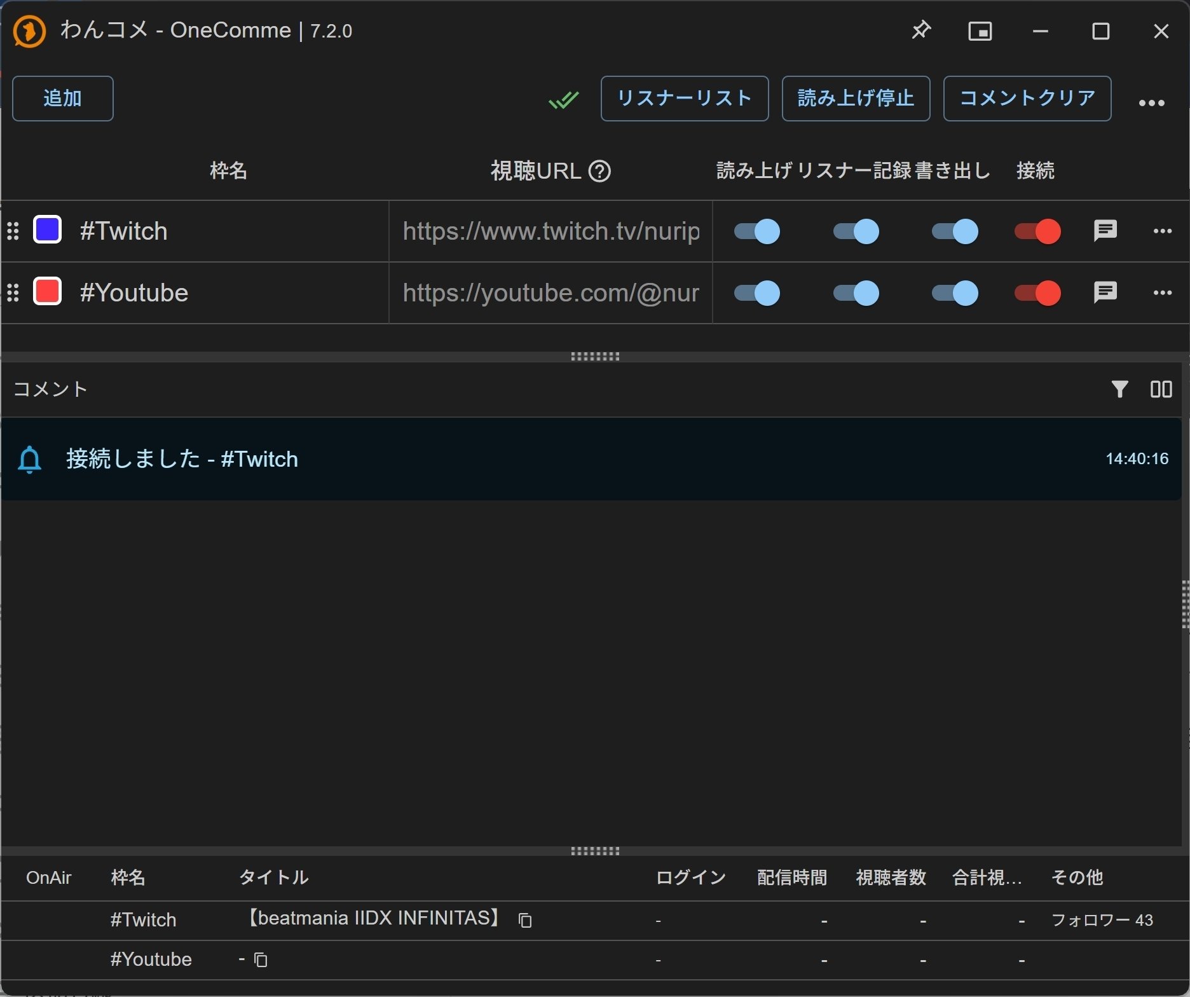Click the 合計視… column header
This screenshot has height=997, width=1190.
(x=987, y=878)
